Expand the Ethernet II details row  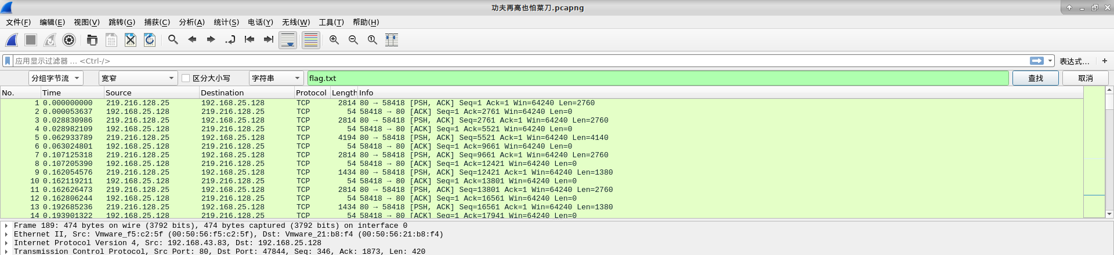click(x=6, y=234)
